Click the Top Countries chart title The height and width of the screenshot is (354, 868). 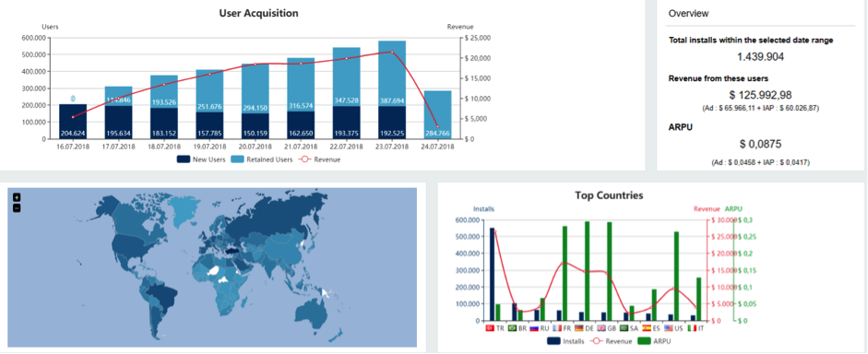pyautogui.click(x=609, y=195)
